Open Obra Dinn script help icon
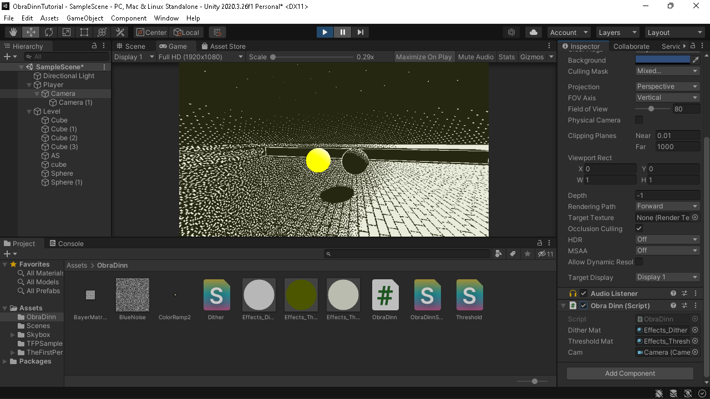The width and height of the screenshot is (710, 399). tap(673, 306)
